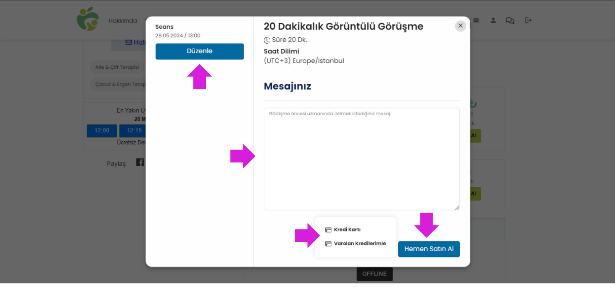Image resolution: width=615 pixels, height=287 pixels.
Task: Click the site logo icon
Action: (x=88, y=19)
